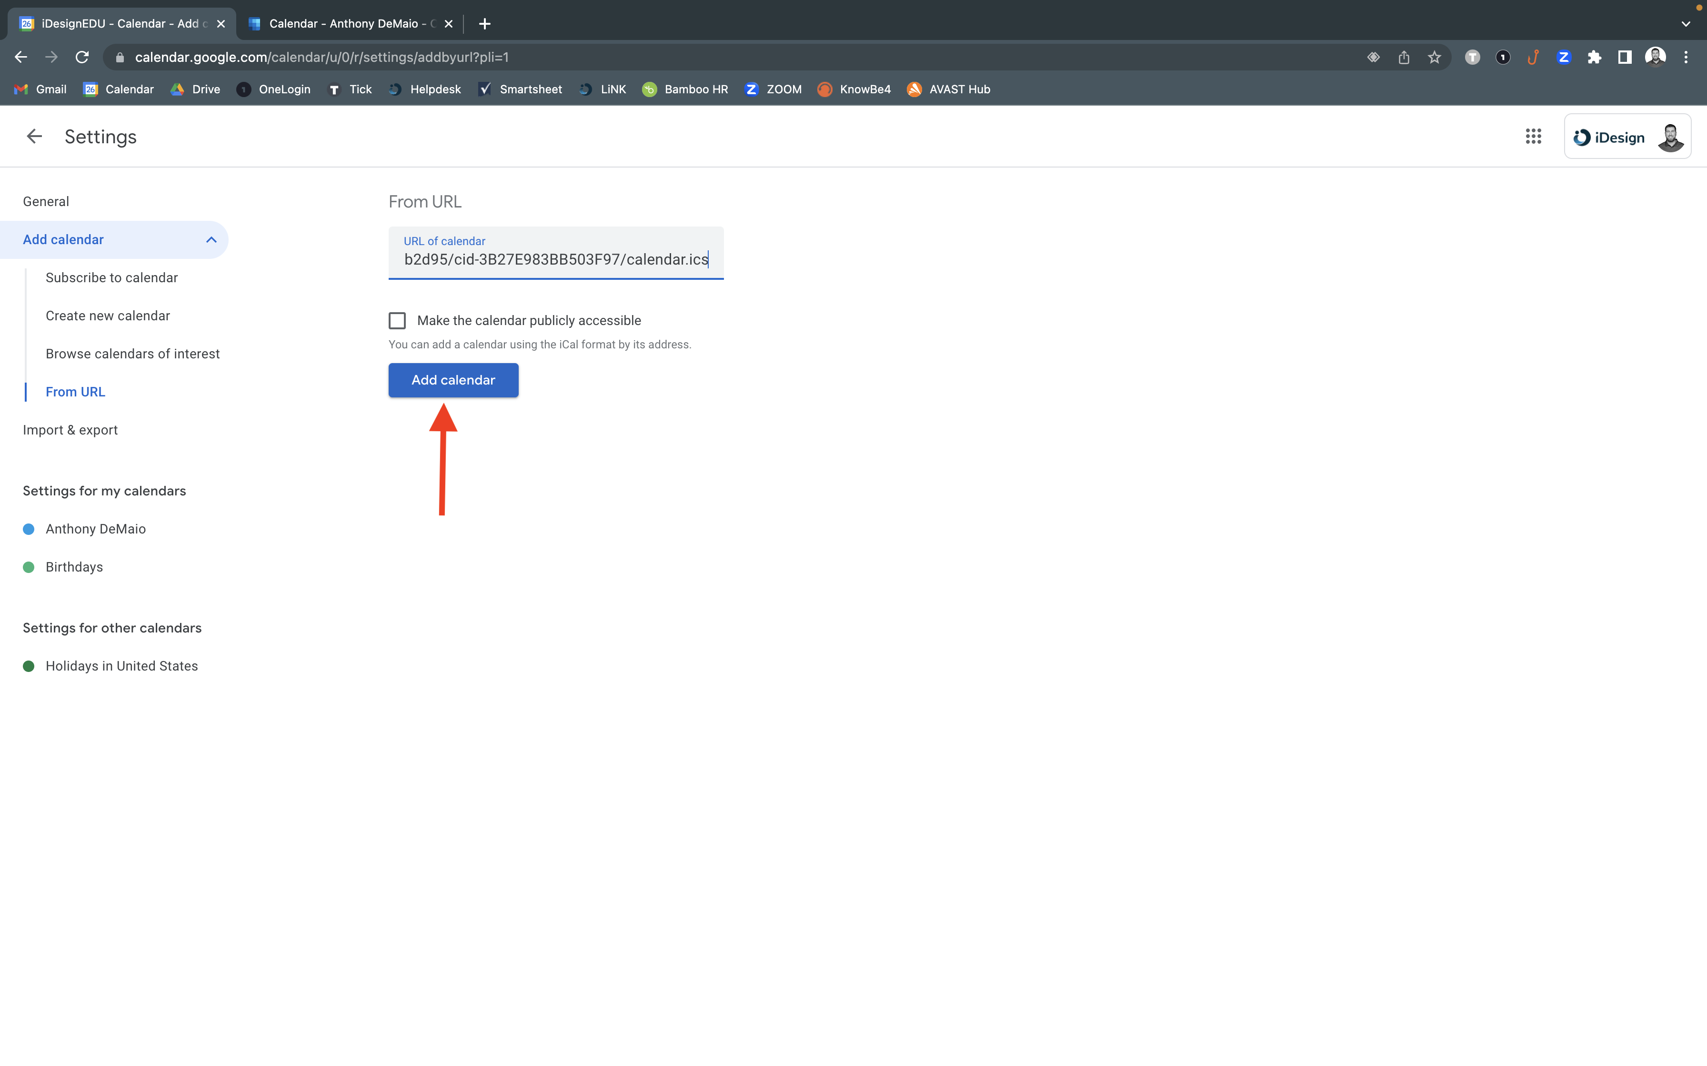Click the browser reload icon

pyautogui.click(x=82, y=57)
